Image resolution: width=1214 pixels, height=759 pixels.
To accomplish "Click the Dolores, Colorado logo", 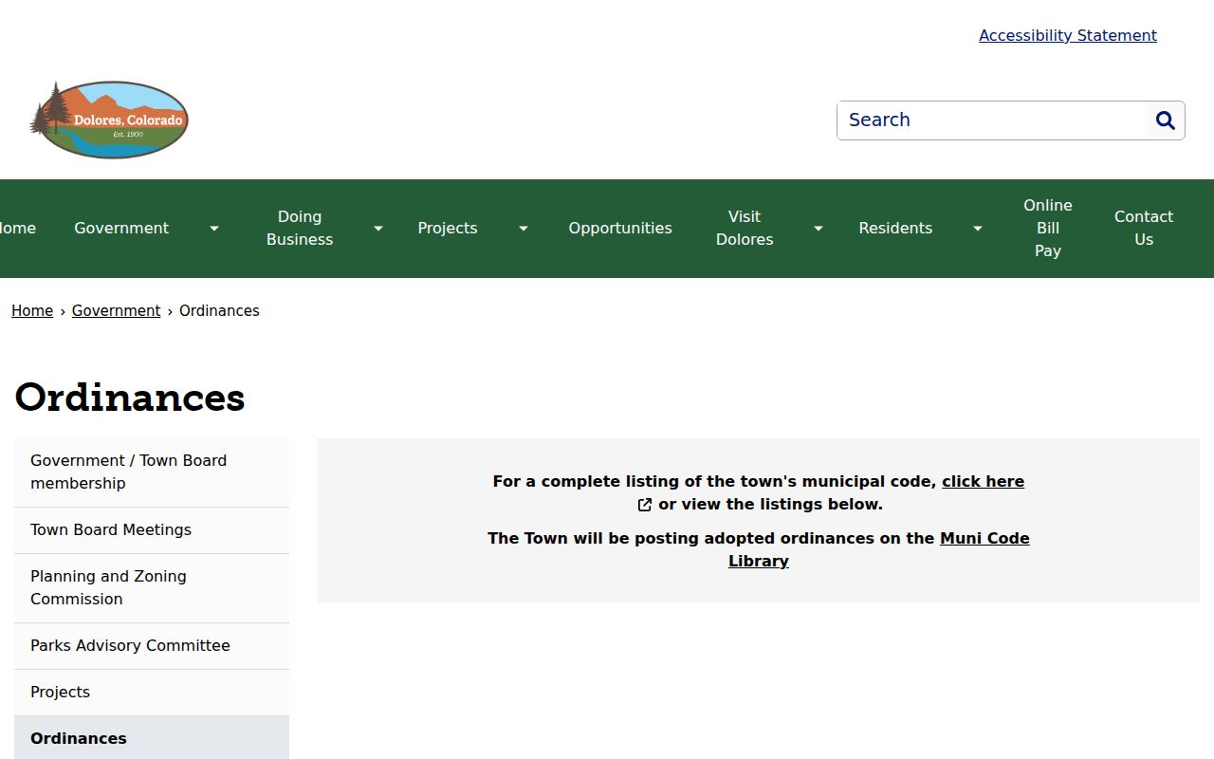I will coord(109,120).
